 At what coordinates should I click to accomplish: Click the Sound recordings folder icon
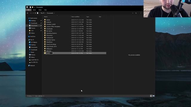coord(45,44)
